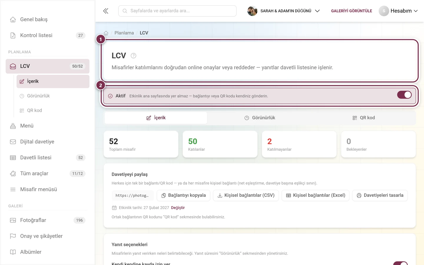
Task: Click the Değiştir link for event date
Action: (x=178, y=208)
